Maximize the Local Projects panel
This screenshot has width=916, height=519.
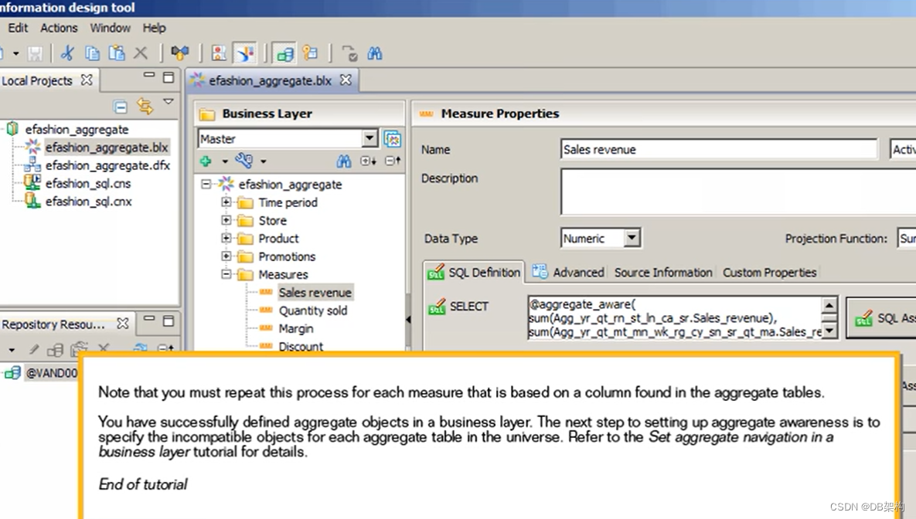(x=169, y=77)
